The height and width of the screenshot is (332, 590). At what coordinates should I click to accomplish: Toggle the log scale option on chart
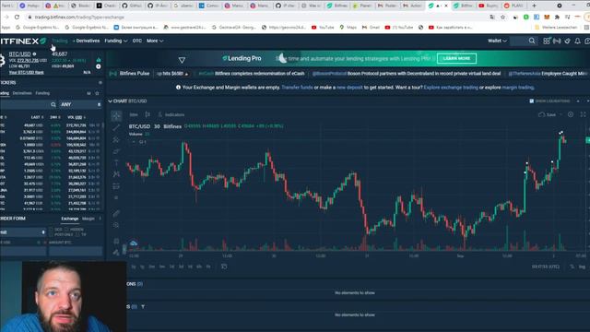(x=582, y=267)
